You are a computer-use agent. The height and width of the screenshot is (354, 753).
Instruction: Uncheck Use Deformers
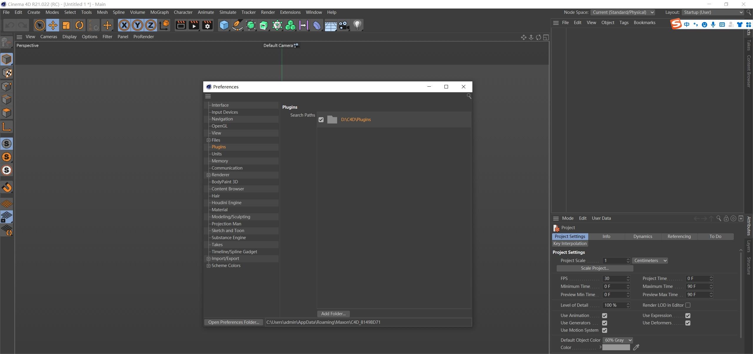coord(688,323)
